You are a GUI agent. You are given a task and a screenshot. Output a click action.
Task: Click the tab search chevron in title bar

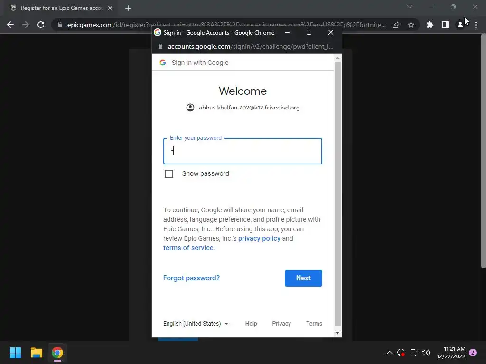tap(410, 7)
